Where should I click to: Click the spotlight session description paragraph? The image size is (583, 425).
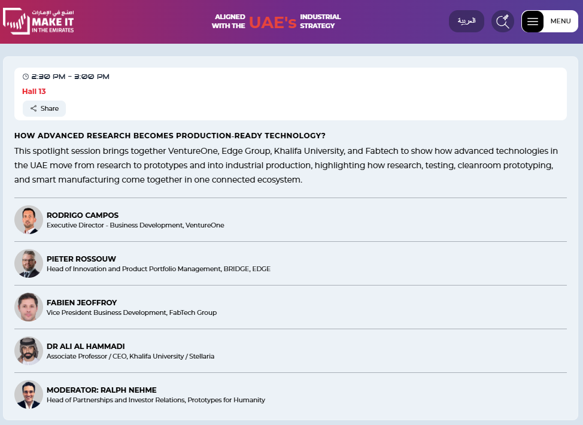(x=286, y=165)
